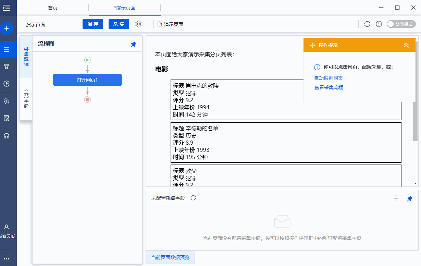Click the year value 1993
This screenshot has height=266, width=421.
pos(203,150)
